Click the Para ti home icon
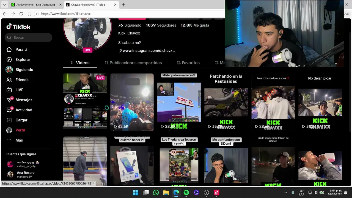The image size is (352, 198). pyautogui.click(x=9, y=50)
